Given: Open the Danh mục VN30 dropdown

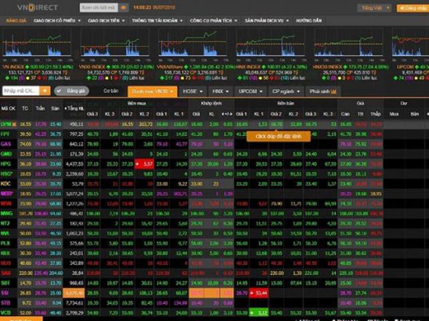Looking at the screenshot, I should click(x=152, y=92).
